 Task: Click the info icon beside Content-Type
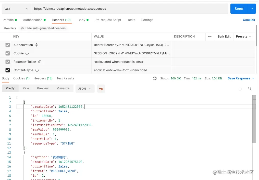tap(37, 70)
